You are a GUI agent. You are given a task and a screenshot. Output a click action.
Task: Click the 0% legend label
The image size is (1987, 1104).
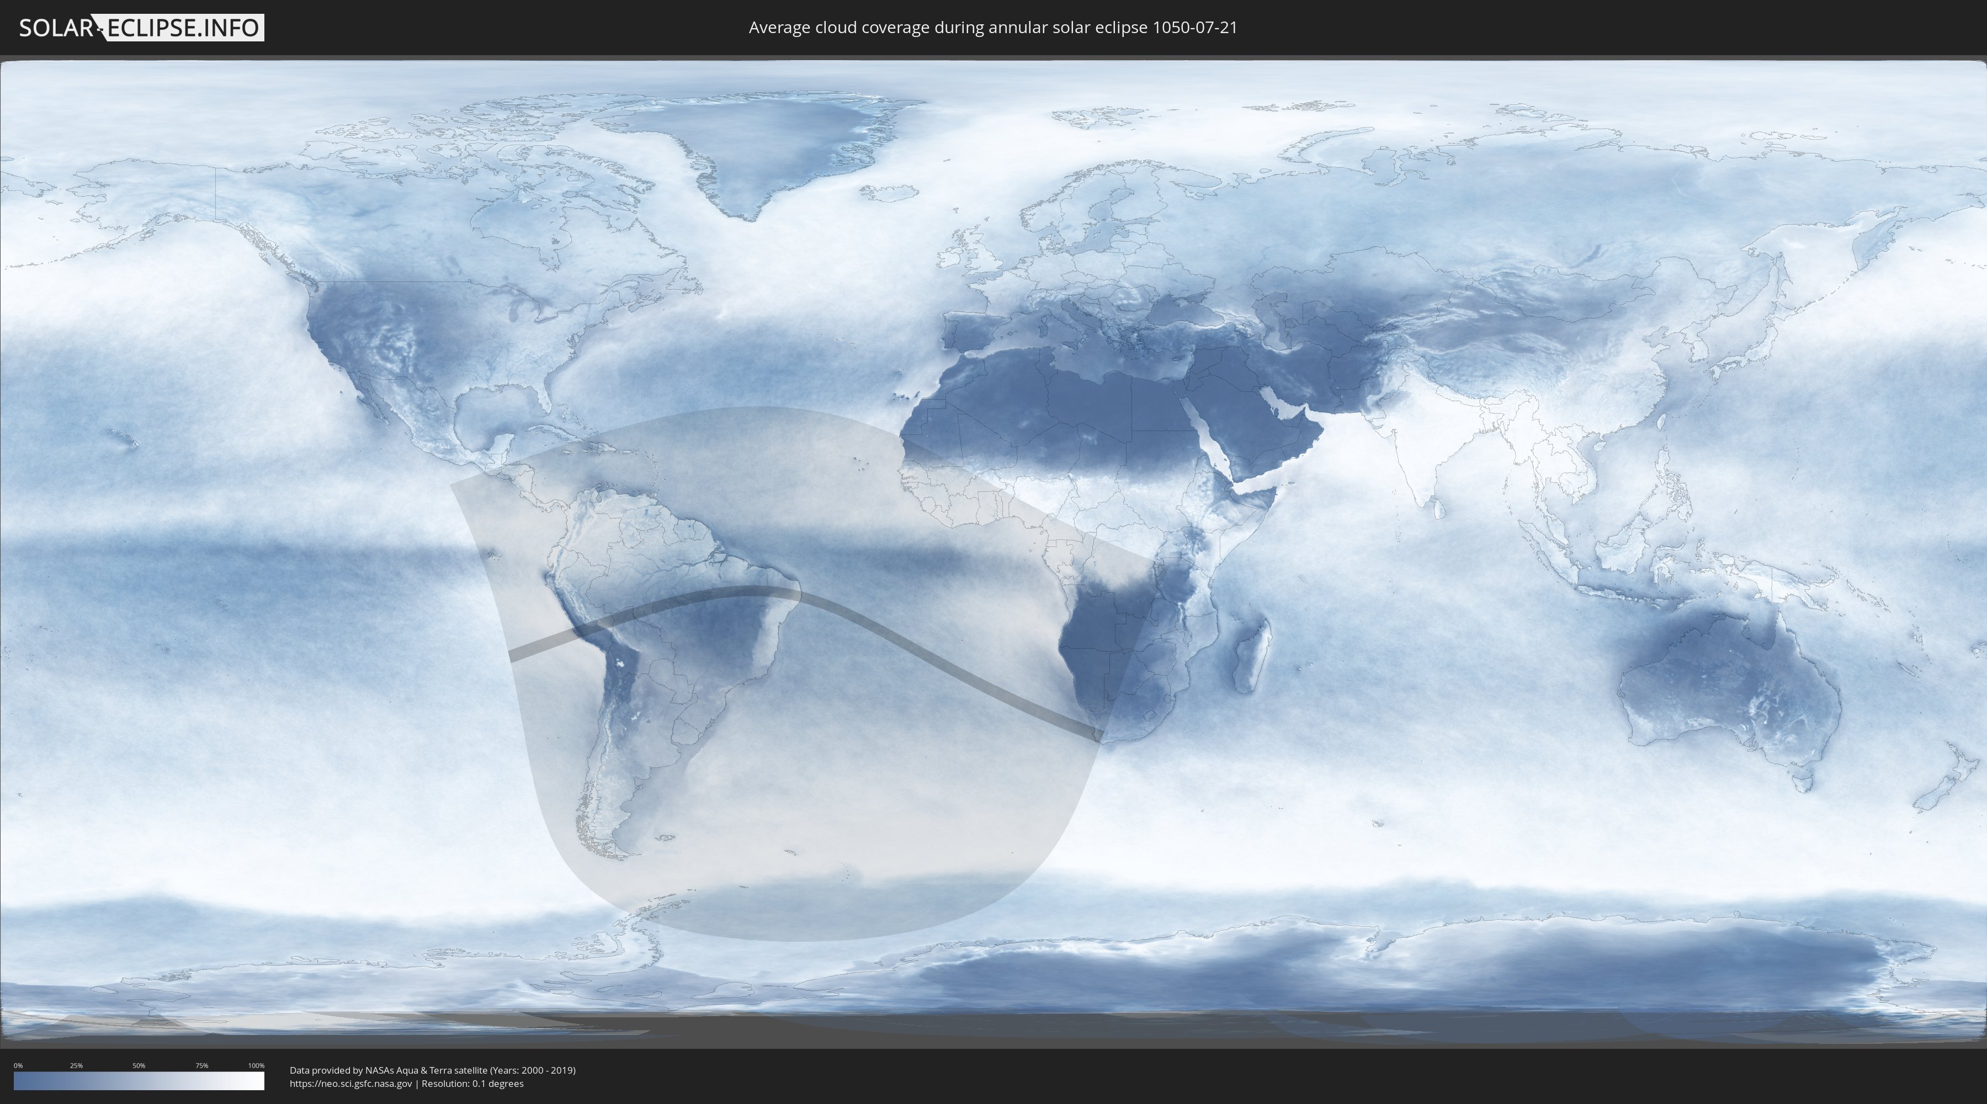click(18, 1065)
